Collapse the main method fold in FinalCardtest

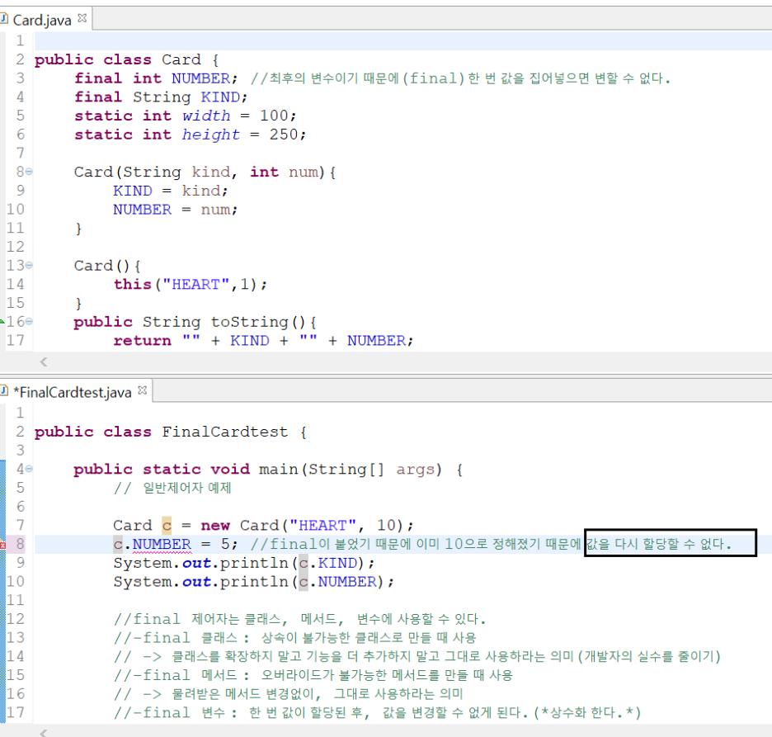29,469
